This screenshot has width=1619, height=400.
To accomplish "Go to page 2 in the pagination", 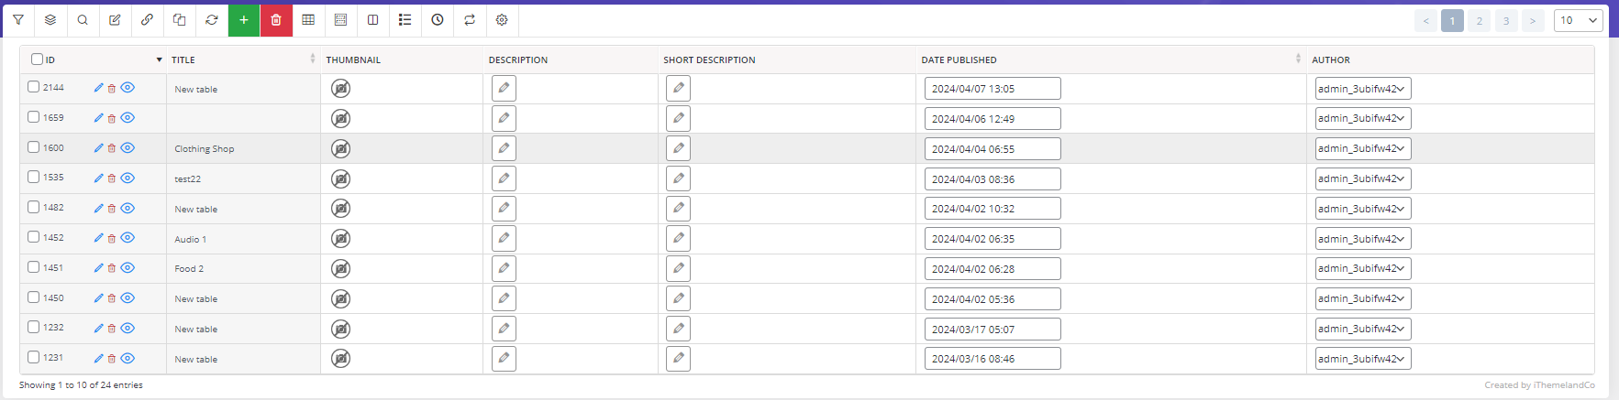I will click(1479, 21).
